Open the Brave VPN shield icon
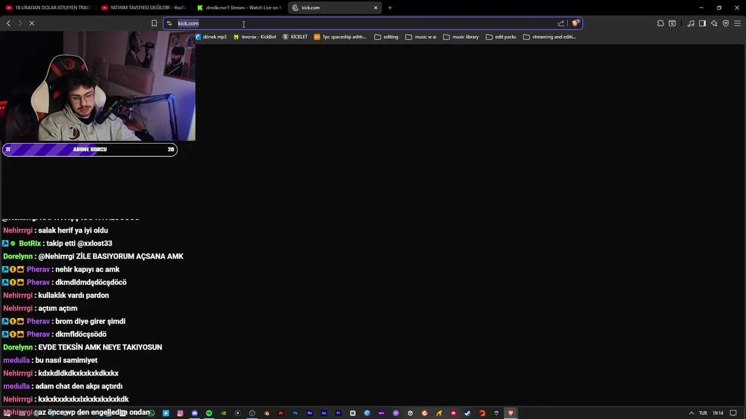746x419 pixels. [726, 23]
